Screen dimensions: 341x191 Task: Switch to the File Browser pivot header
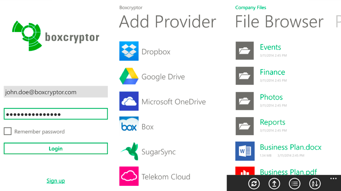point(279,22)
